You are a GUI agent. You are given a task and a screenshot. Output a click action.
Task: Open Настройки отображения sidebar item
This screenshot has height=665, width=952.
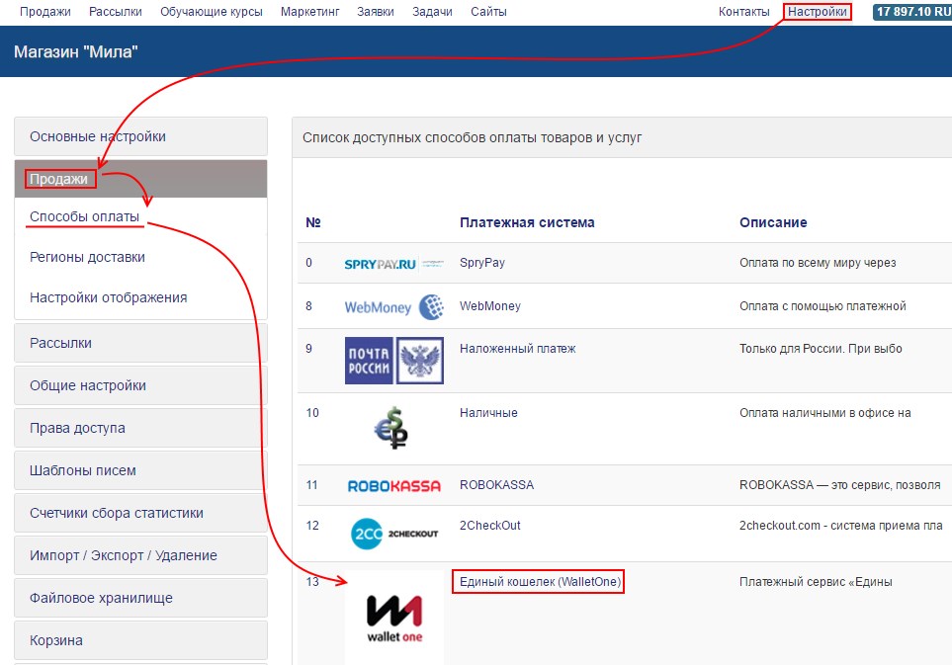point(108,297)
